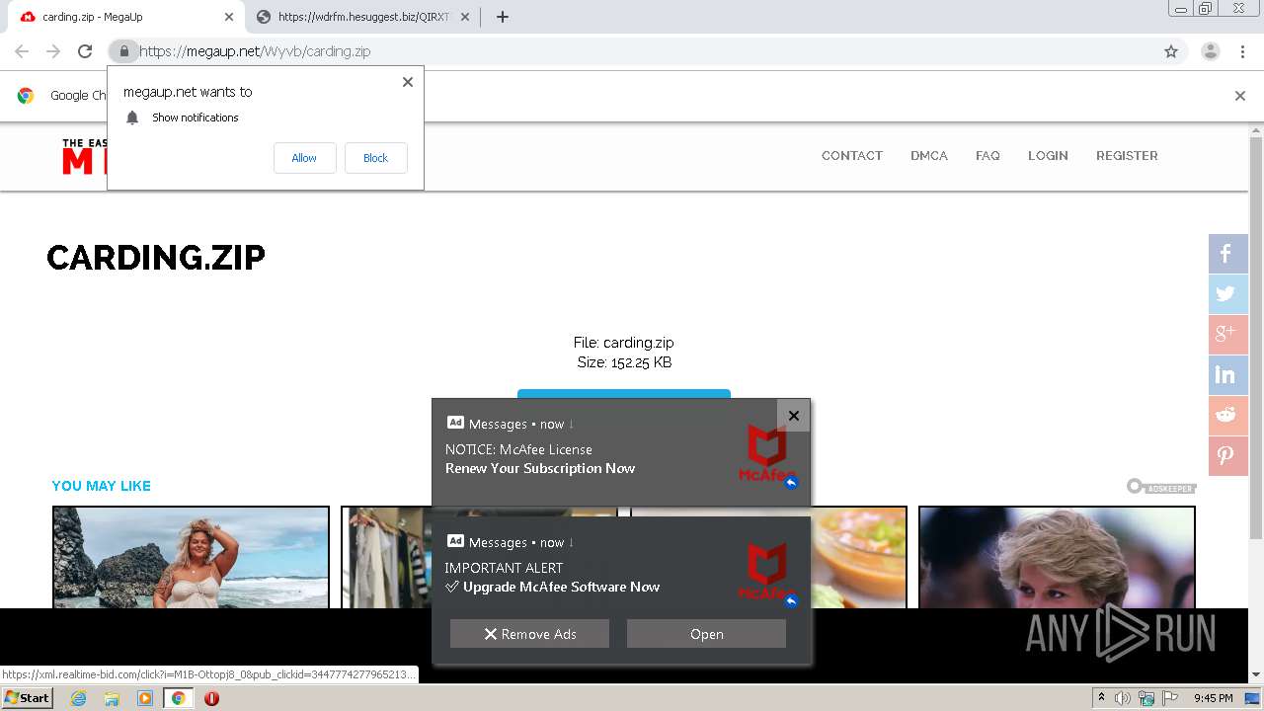
Task: Go to REGISTER page
Action: coord(1127,156)
